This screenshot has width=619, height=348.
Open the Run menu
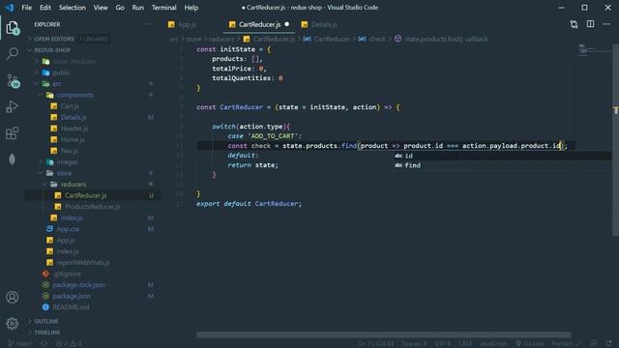[137, 8]
